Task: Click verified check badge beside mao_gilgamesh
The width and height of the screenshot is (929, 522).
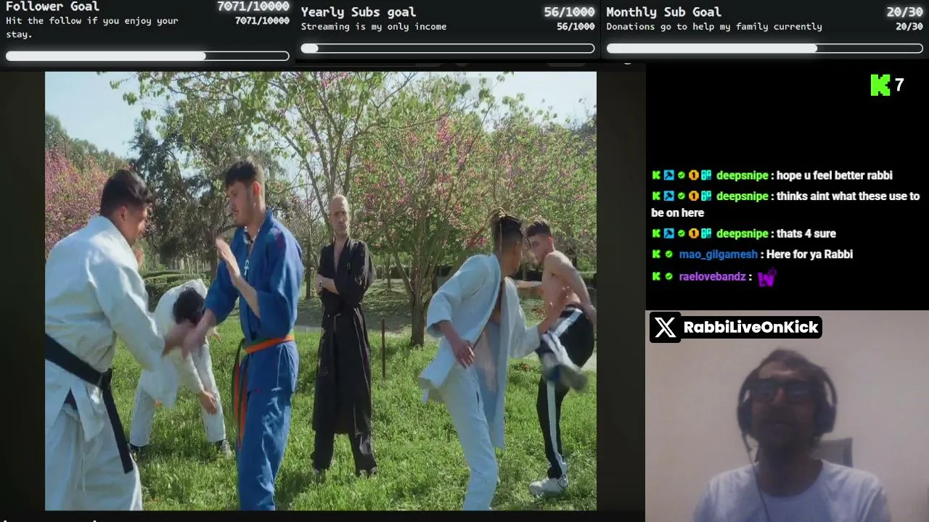Action: 668,254
